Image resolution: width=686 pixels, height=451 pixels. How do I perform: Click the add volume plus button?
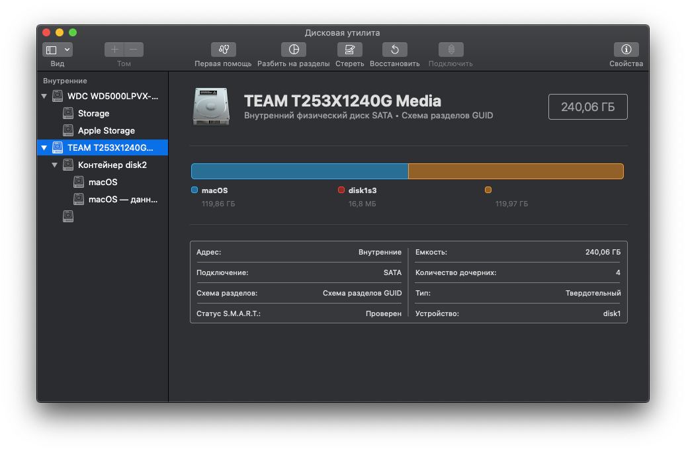(x=114, y=50)
